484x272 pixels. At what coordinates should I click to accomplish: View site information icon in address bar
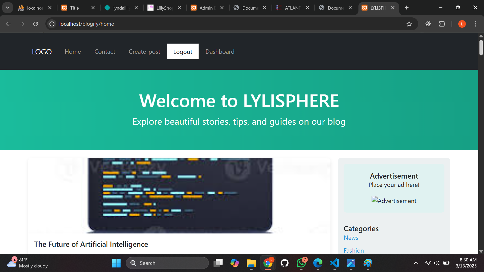pyautogui.click(x=52, y=24)
